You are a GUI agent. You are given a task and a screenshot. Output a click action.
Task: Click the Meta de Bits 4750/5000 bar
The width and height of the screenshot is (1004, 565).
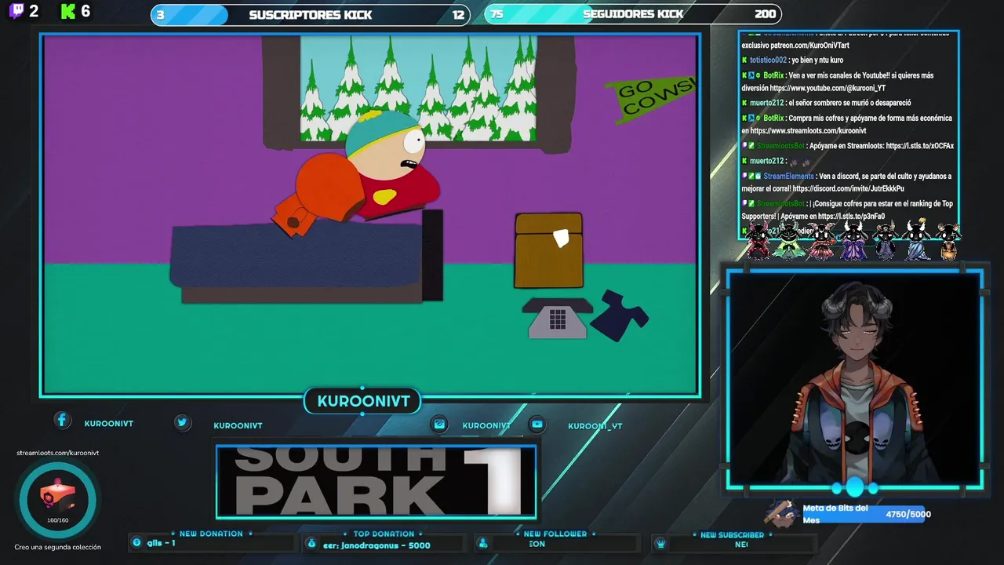coord(867,514)
